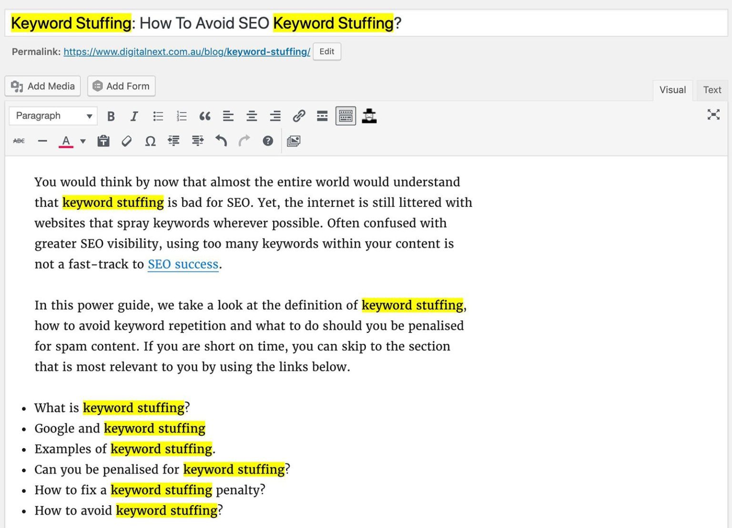Image resolution: width=732 pixels, height=528 pixels.
Task: Open the Paragraph style dropdown
Action: point(52,116)
